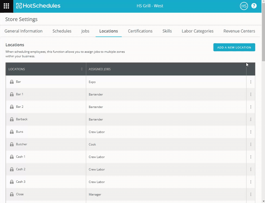Open the app launcher grid icon
Image resolution: width=265 pixels, height=203 pixels.
(x=6, y=6)
